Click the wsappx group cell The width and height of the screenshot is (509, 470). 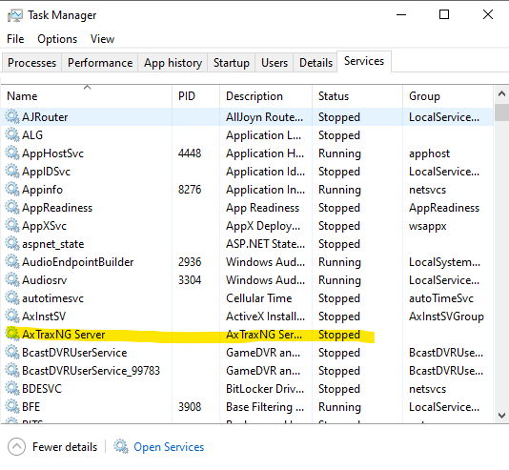[x=428, y=226]
